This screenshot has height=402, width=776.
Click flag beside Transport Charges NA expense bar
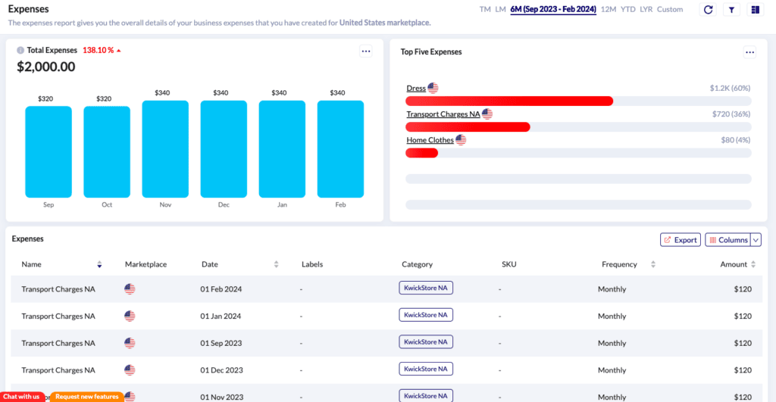click(x=487, y=114)
